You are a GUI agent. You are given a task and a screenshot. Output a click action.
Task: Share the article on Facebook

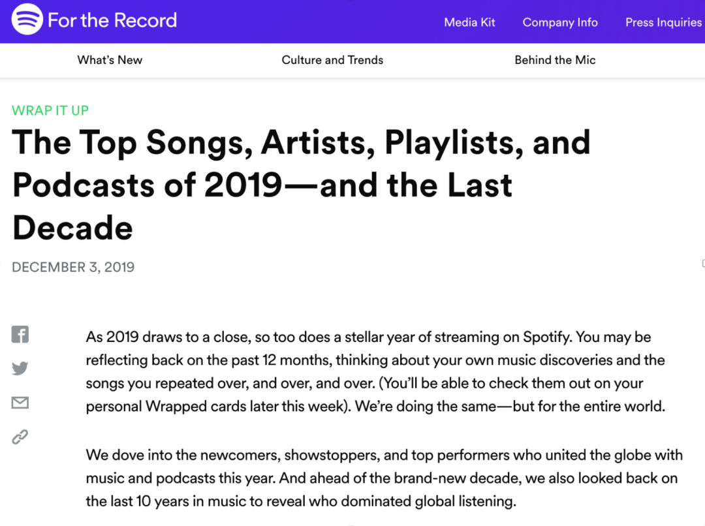pyautogui.click(x=20, y=335)
